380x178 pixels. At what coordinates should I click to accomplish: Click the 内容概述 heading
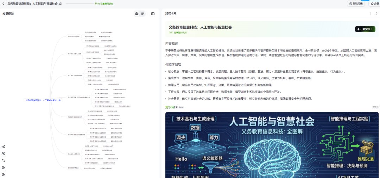172,44
